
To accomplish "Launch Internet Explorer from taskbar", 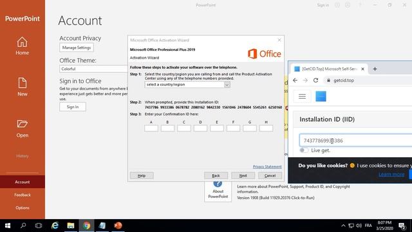I will pyautogui.click(x=55, y=226).
